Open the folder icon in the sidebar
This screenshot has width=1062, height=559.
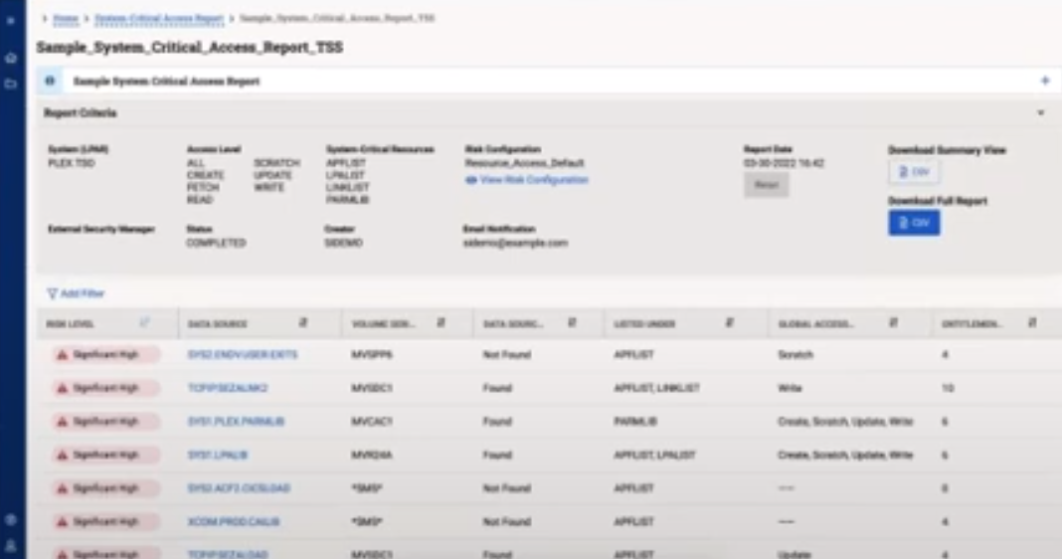(11, 84)
